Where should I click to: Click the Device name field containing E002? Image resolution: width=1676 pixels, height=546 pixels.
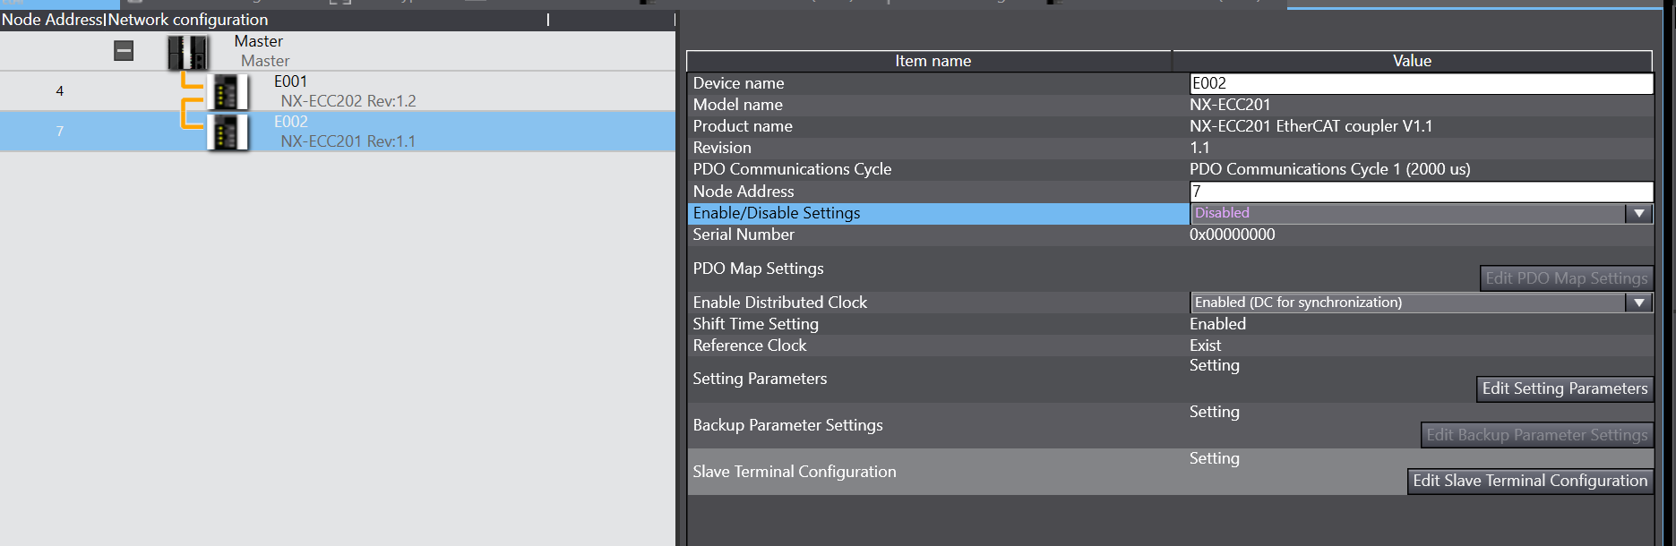1420,83
